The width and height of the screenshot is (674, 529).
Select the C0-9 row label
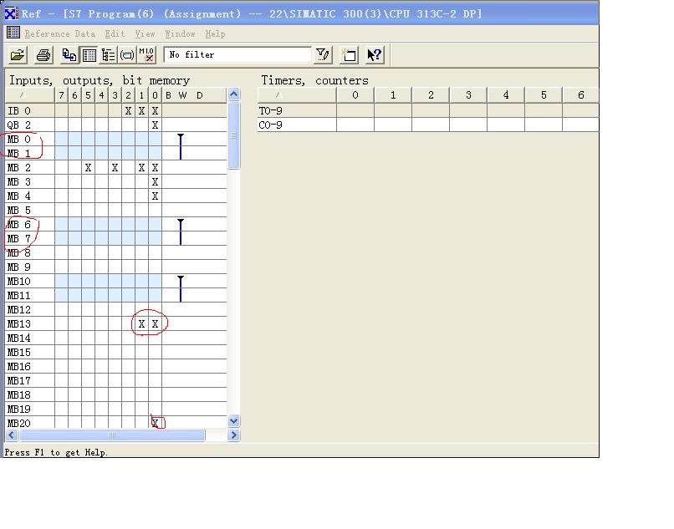click(x=270, y=125)
